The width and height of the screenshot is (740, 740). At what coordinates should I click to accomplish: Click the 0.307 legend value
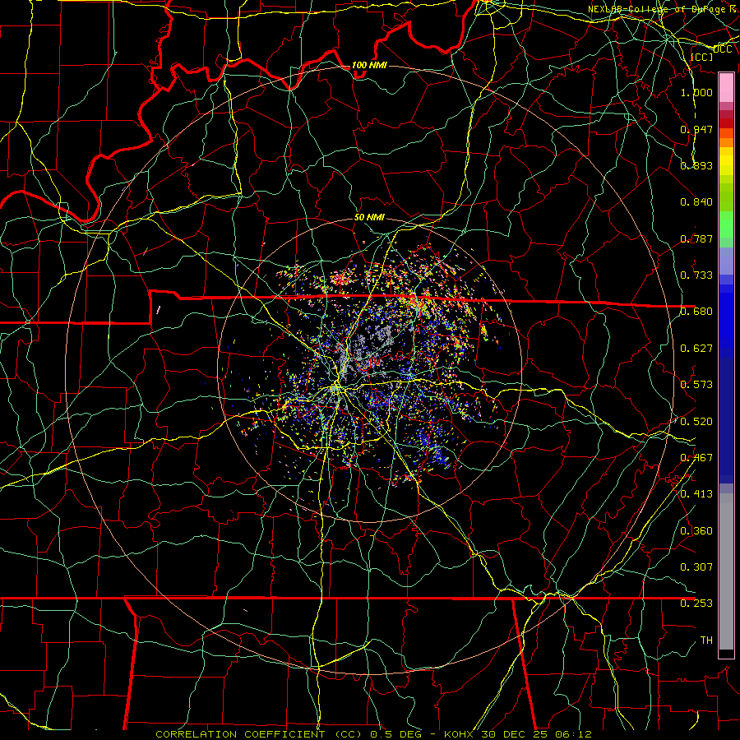696,567
